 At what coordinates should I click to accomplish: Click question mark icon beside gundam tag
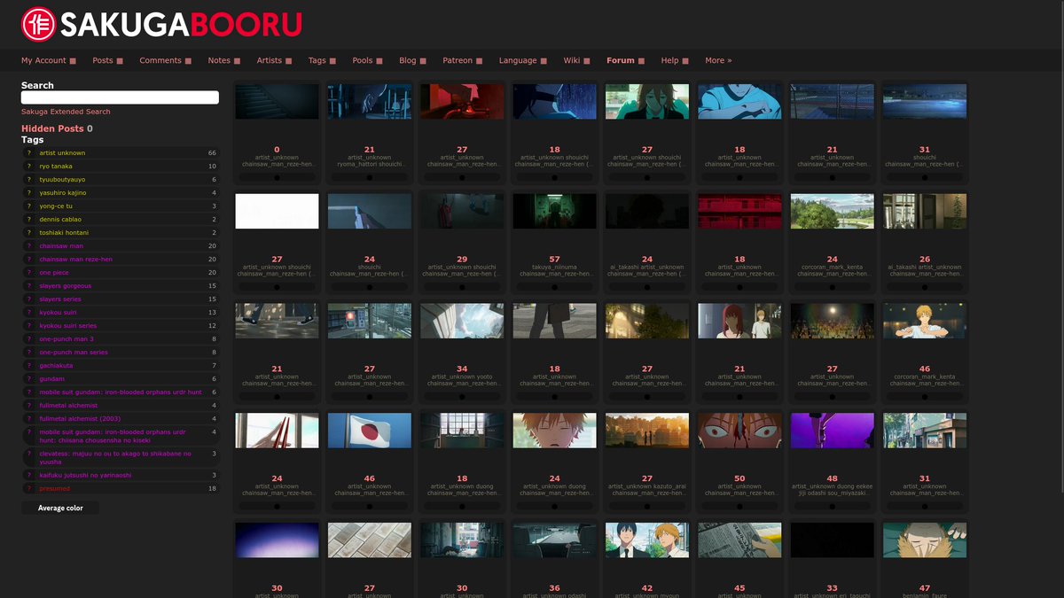point(29,379)
